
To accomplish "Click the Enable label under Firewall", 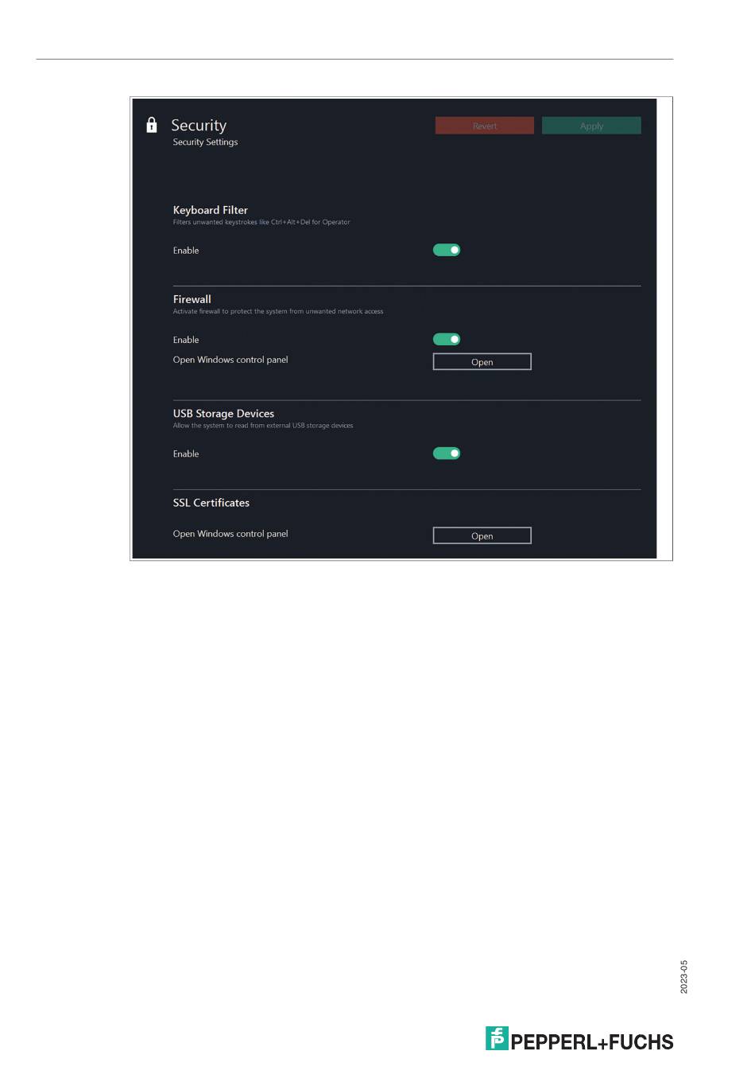I will pos(186,341).
